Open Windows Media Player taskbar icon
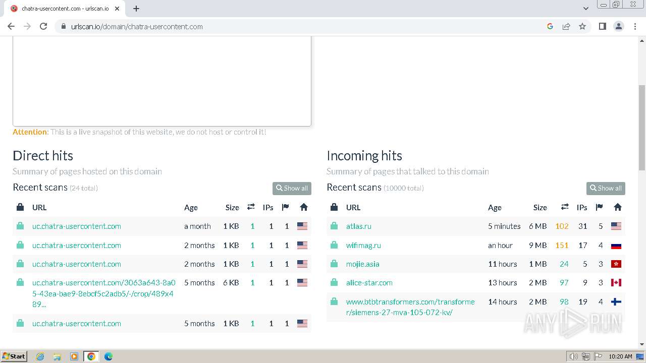This screenshot has width=646, height=363. 74,356
